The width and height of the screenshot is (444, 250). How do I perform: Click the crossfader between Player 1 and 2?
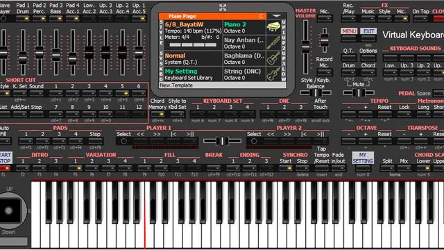[x=222, y=141]
